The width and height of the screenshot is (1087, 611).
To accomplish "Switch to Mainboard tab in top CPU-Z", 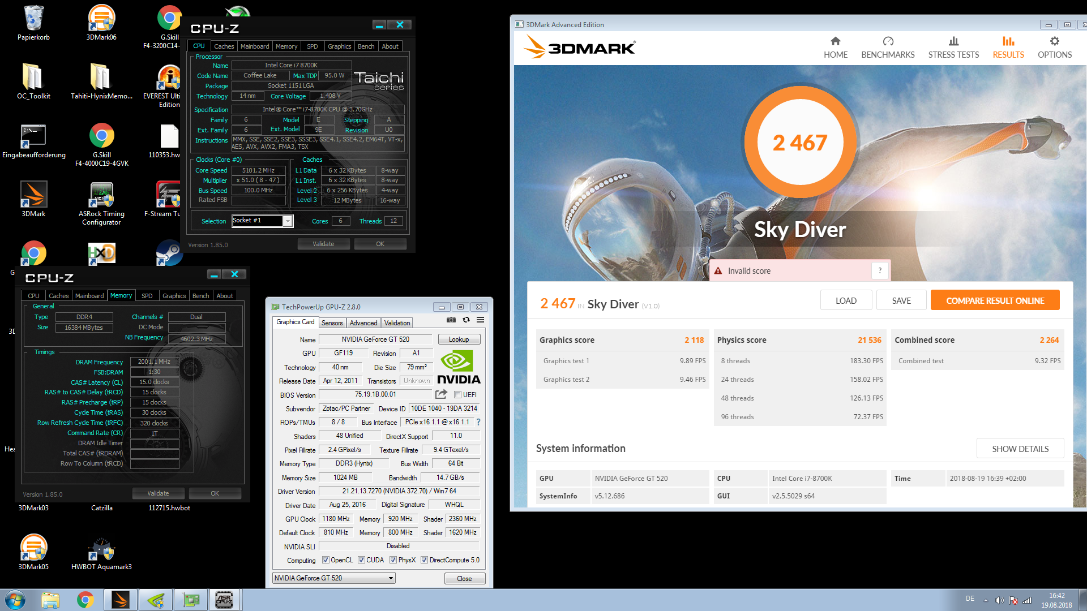I will pyautogui.click(x=255, y=46).
